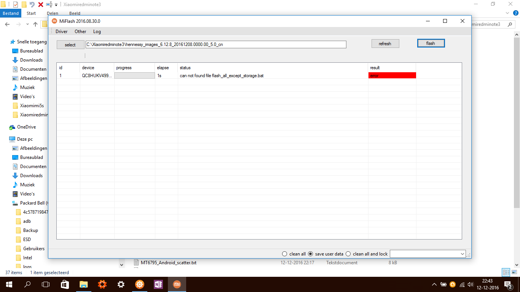520x292 pixels.
Task: Select the clean all radio option
Action: pos(294,254)
